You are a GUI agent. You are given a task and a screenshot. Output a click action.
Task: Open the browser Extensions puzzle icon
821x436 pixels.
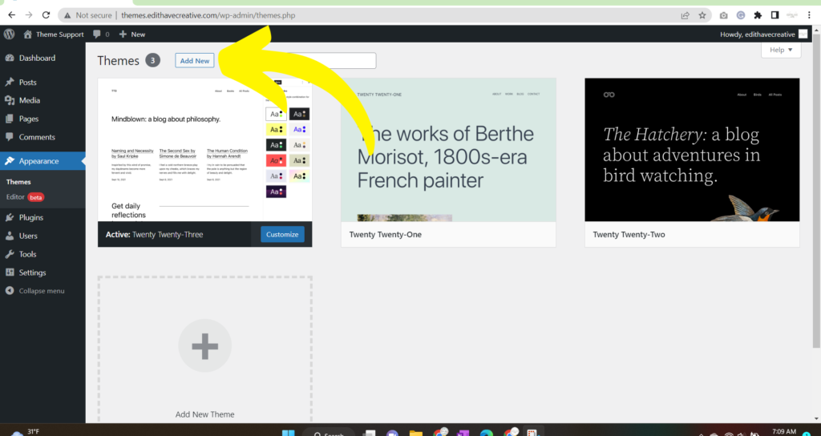point(758,14)
